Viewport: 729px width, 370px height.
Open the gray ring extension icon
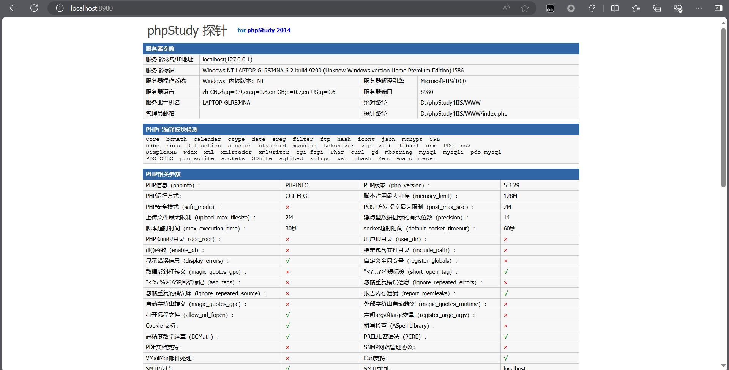(x=571, y=8)
